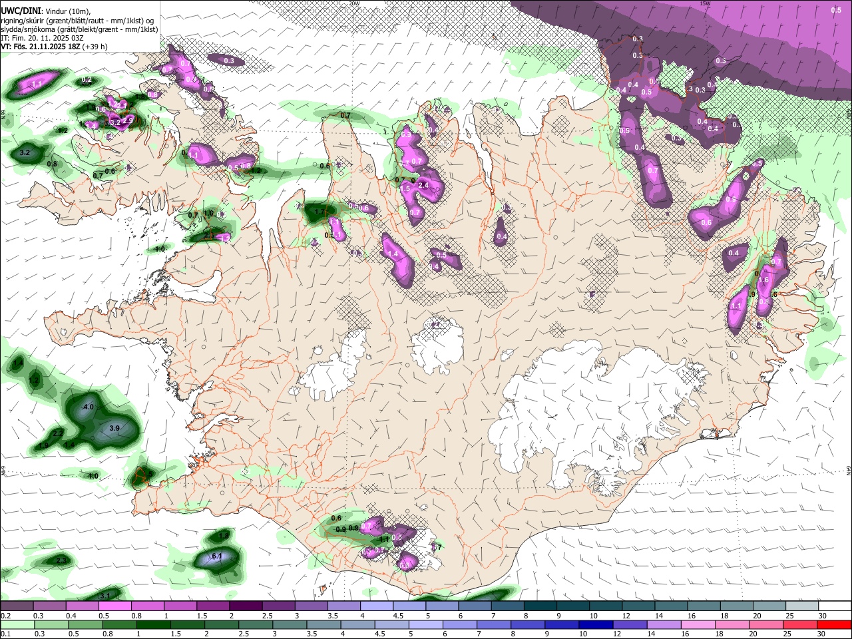852x639 pixels.
Task: Click the 'slydda/snjókoma (grátt/bleikt/grænt - mm/1klst)' line
Action: coord(79,29)
